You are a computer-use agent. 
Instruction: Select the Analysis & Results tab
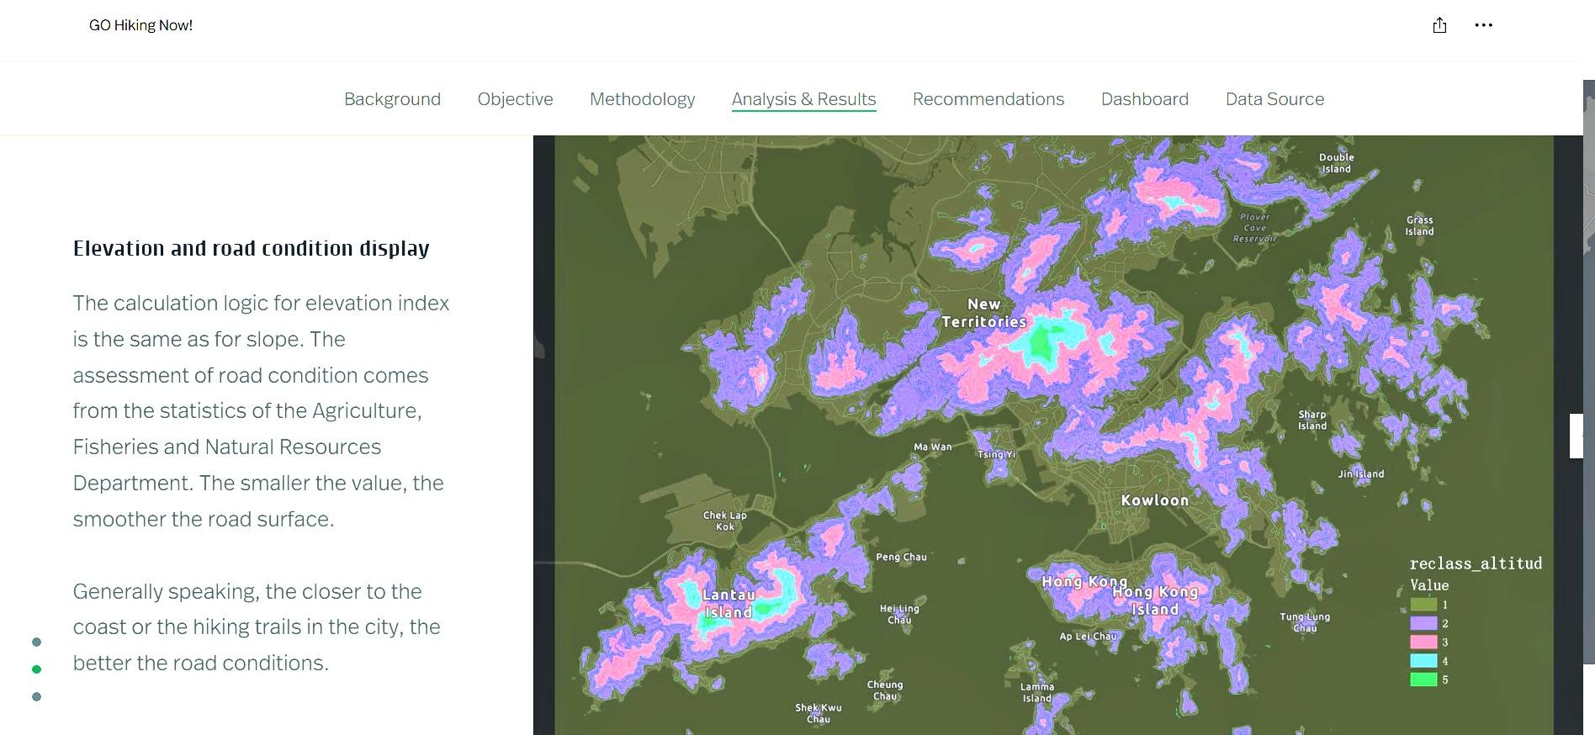(x=803, y=99)
